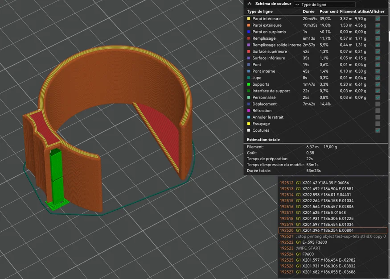390x279 pixels.
Task: Toggle Surface supérieure display checkbox
Action: pyautogui.click(x=378, y=52)
